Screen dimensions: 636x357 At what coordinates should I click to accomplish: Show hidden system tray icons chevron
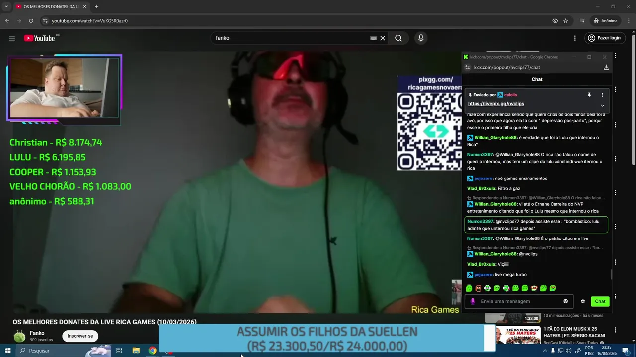[545, 351]
